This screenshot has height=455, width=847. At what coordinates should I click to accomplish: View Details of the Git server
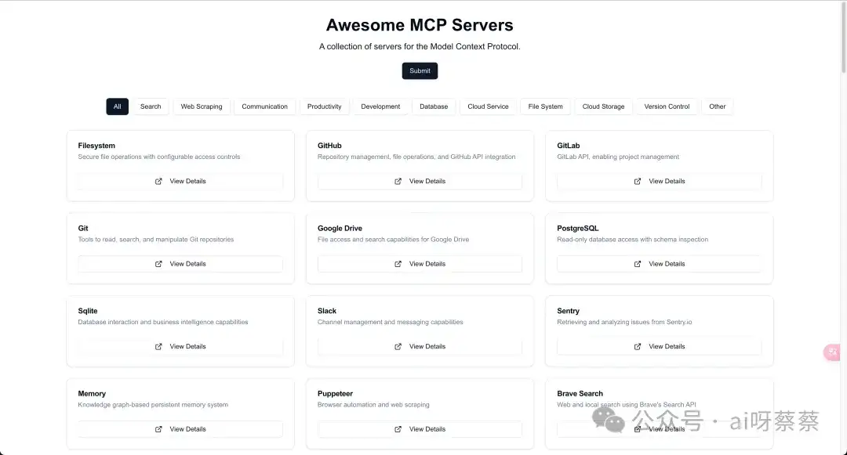coord(180,264)
